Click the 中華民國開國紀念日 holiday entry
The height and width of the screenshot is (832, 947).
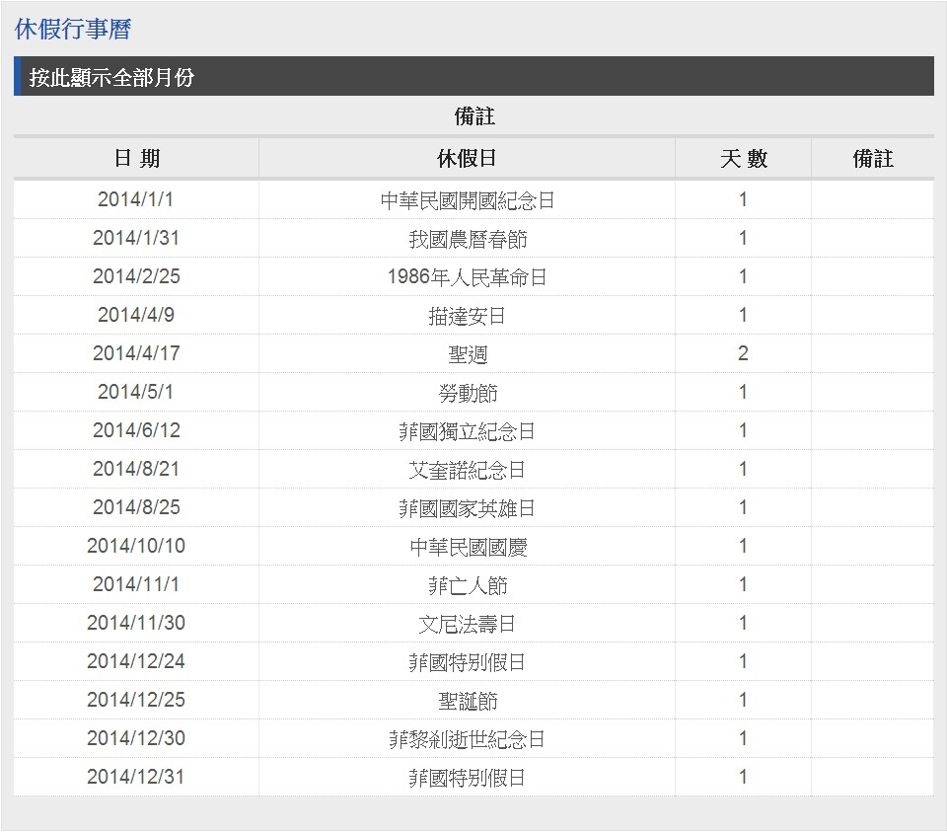[466, 198]
